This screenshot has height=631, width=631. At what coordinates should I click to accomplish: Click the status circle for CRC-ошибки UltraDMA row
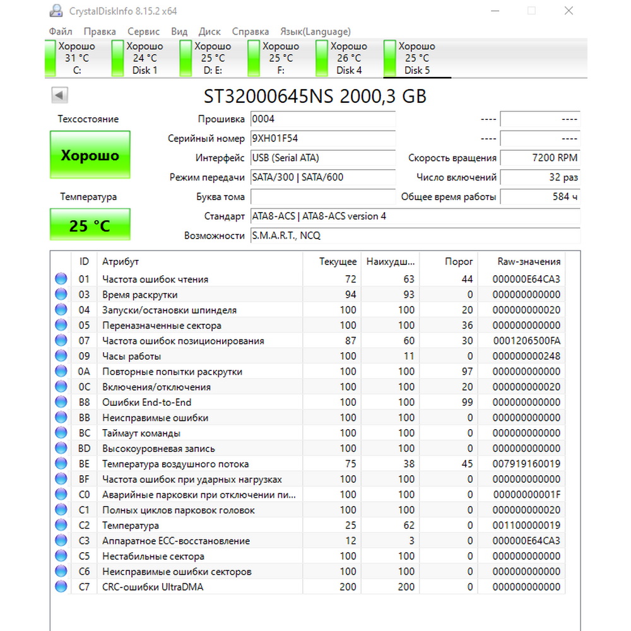(61, 586)
